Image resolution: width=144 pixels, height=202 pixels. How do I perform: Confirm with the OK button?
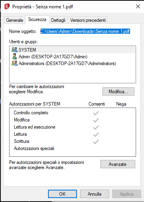click(62, 194)
